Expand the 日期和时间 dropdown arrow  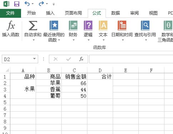click(x=123, y=40)
